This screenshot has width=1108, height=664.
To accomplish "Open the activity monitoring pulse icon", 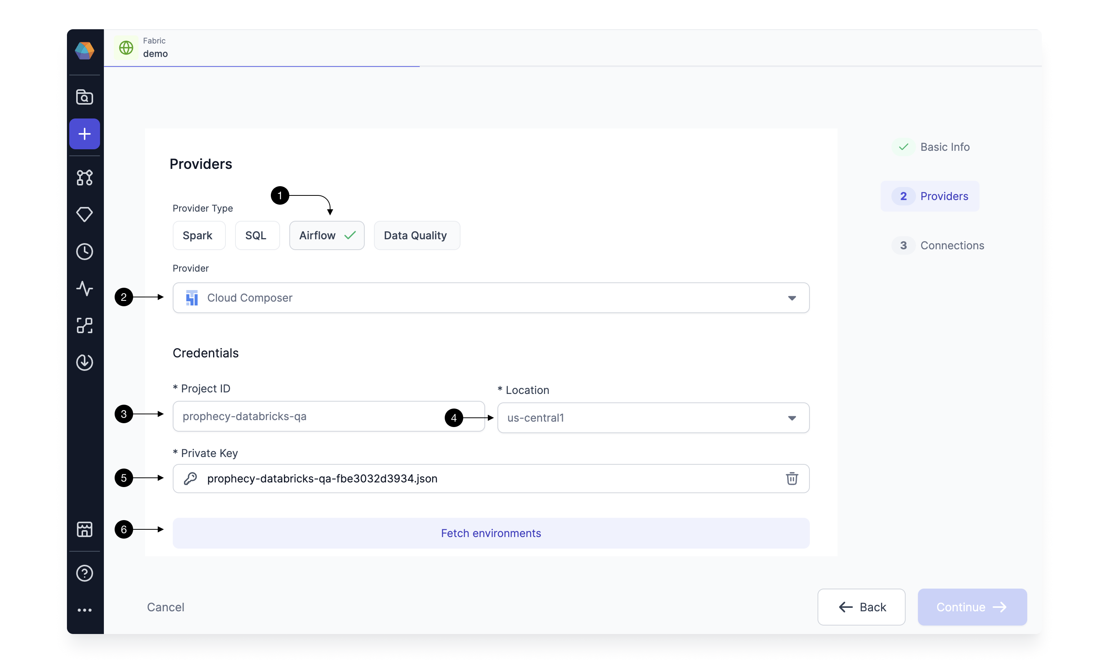I will 84,288.
